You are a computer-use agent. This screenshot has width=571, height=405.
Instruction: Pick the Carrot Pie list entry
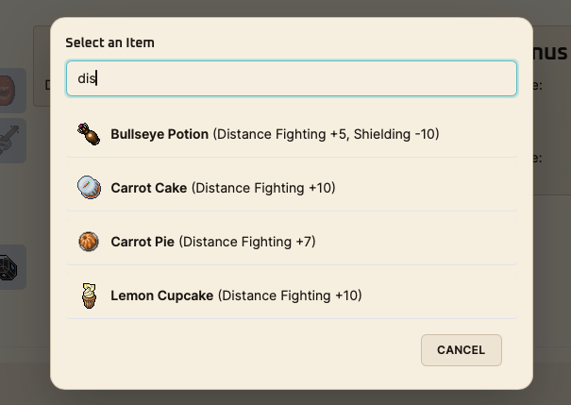[x=142, y=242]
